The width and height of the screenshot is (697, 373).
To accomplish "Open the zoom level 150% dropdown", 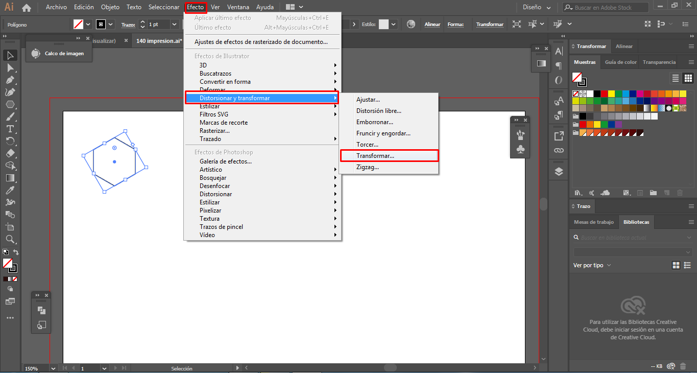I will [53, 368].
